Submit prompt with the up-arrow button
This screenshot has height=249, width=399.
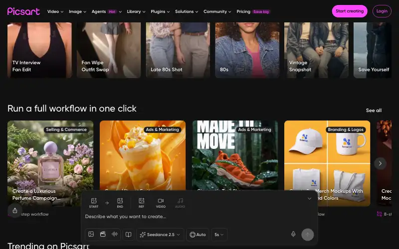pos(307,235)
